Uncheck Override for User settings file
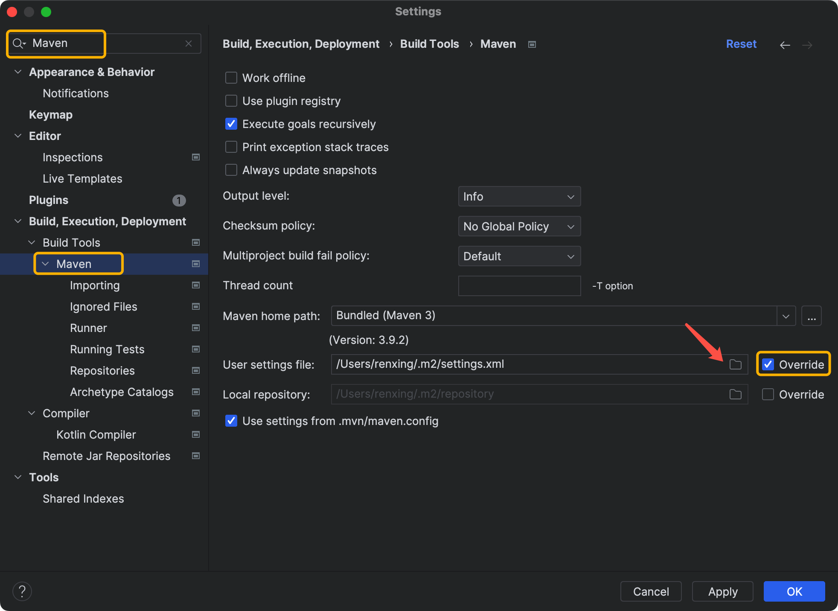The image size is (838, 611). pos(768,364)
